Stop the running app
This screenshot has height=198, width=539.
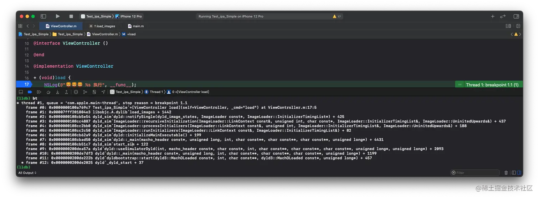click(71, 16)
